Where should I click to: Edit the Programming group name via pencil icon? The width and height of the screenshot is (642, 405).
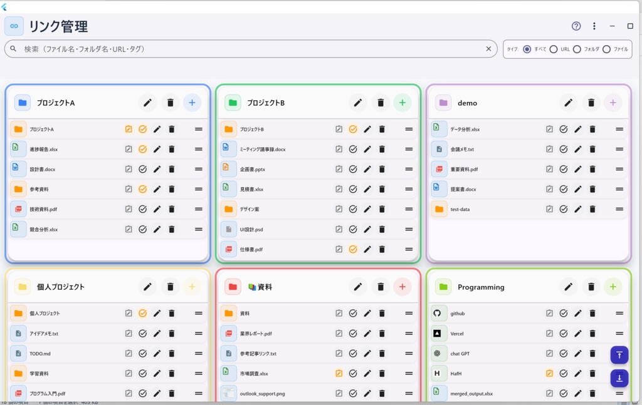tap(569, 287)
